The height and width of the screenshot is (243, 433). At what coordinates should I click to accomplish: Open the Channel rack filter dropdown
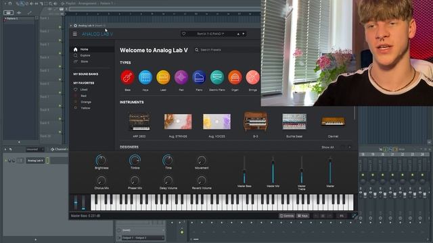[35, 149]
